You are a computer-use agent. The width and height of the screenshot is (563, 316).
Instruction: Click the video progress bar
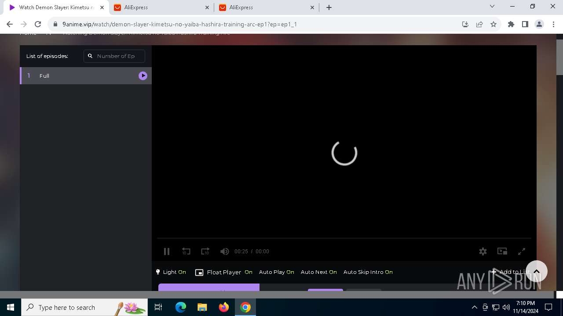(344, 238)
